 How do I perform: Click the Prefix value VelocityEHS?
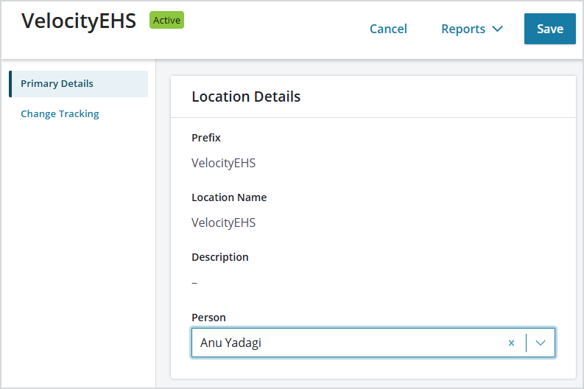click(x=223, y=163)
